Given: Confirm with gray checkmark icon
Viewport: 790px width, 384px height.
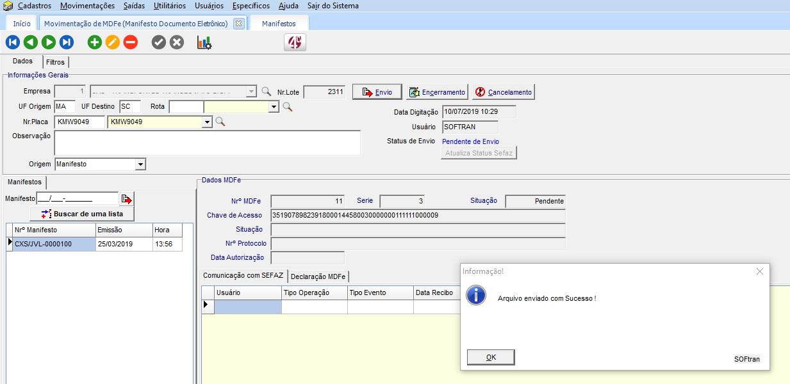Looking at the screenshot, I should [159, 43].
